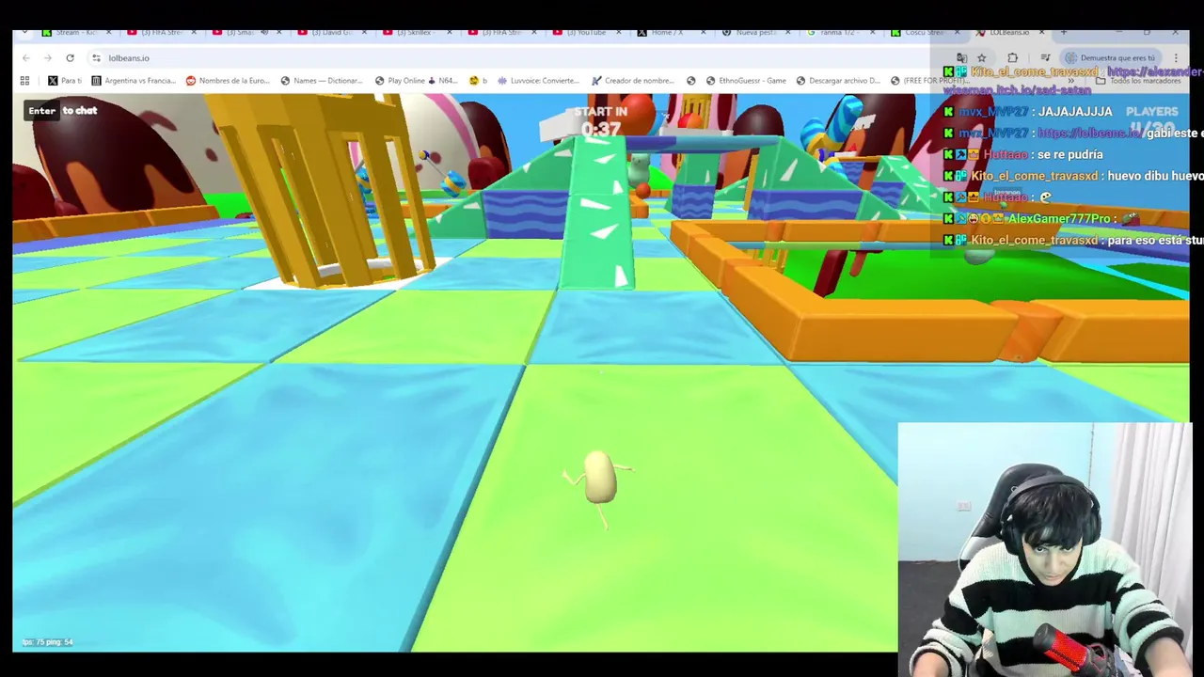Close the ranma 1/2 tab

874,32
